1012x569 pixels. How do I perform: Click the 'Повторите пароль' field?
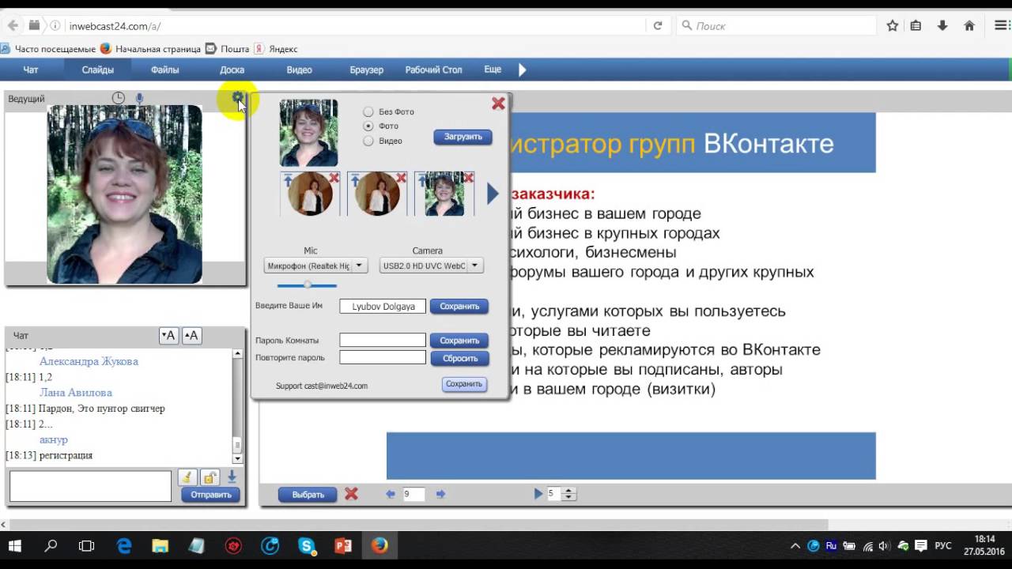383,357
